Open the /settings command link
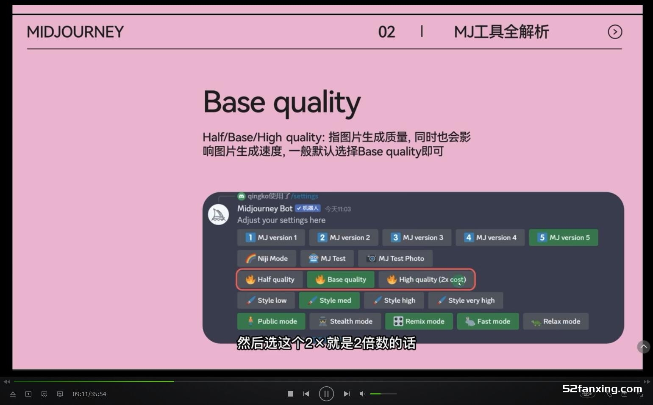 point(304,196)
